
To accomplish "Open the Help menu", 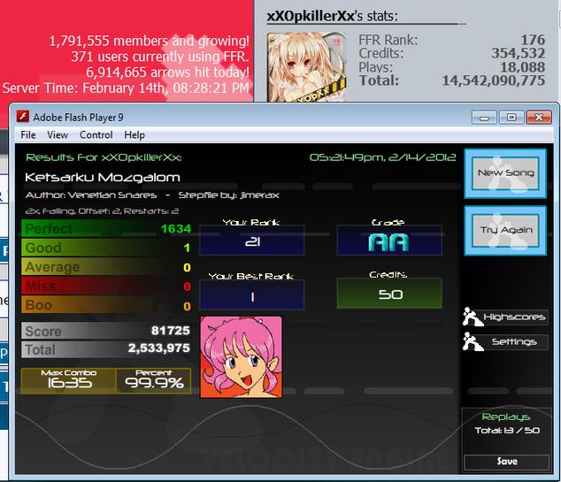I will pyautogui.click(x=134, y=135).
